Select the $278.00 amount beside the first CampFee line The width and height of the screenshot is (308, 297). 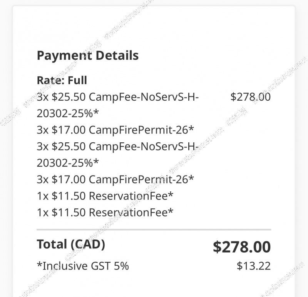coord(251,97)
